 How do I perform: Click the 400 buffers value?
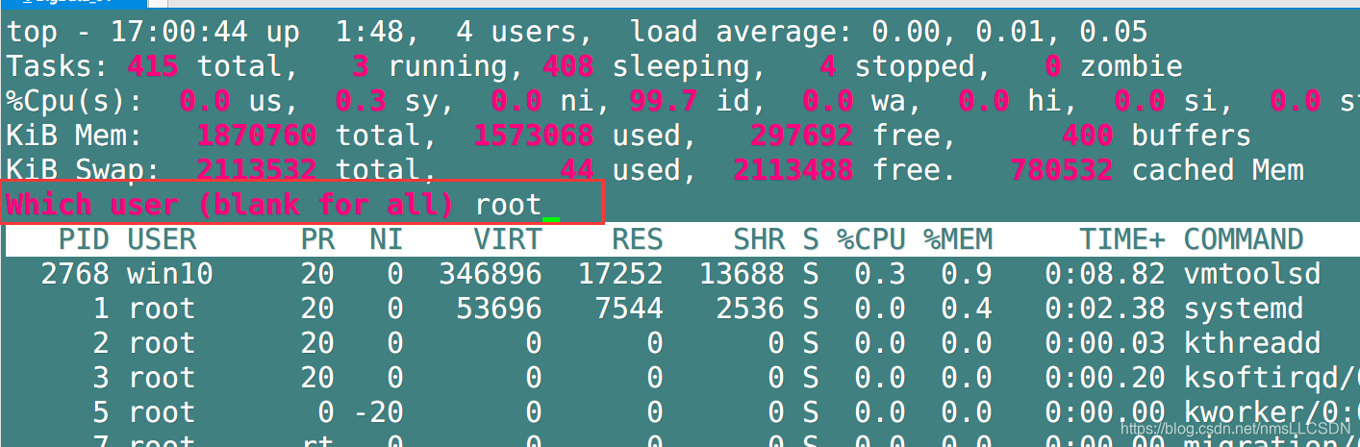click(1088, 136)
